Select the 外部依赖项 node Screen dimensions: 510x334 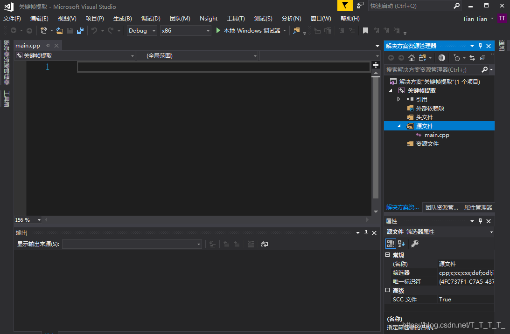tap(430, 109)
